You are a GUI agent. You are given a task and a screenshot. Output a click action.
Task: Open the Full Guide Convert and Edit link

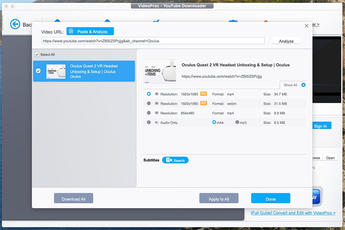click(293, 213)
